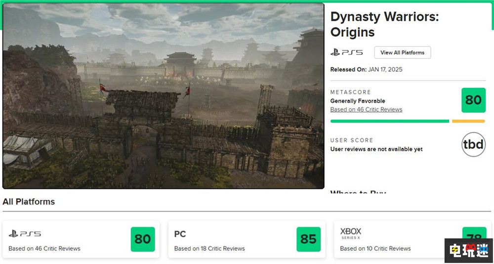Click the PS5 logo in All Platforms card
The image size is (494, 264).
point(25,234)
